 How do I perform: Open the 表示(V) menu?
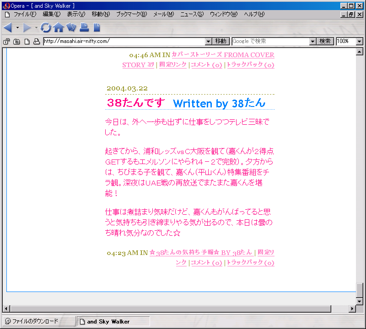click(76, 14)
